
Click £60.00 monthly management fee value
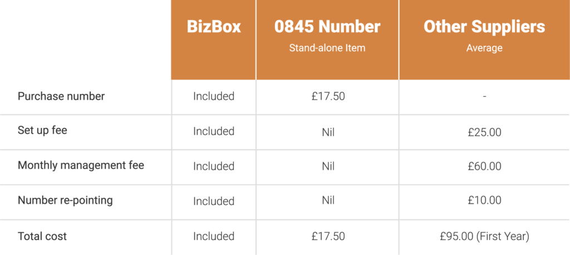[484, 166]
